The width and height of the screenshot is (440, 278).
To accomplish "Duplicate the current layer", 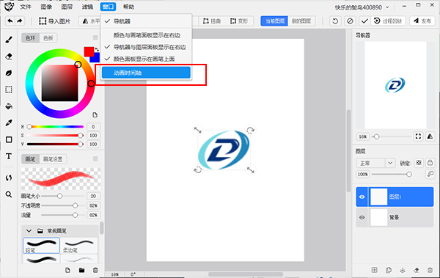I will point(389,270).
